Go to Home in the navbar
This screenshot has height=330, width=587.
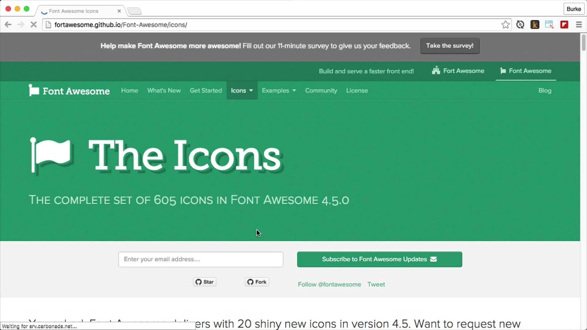129,91
